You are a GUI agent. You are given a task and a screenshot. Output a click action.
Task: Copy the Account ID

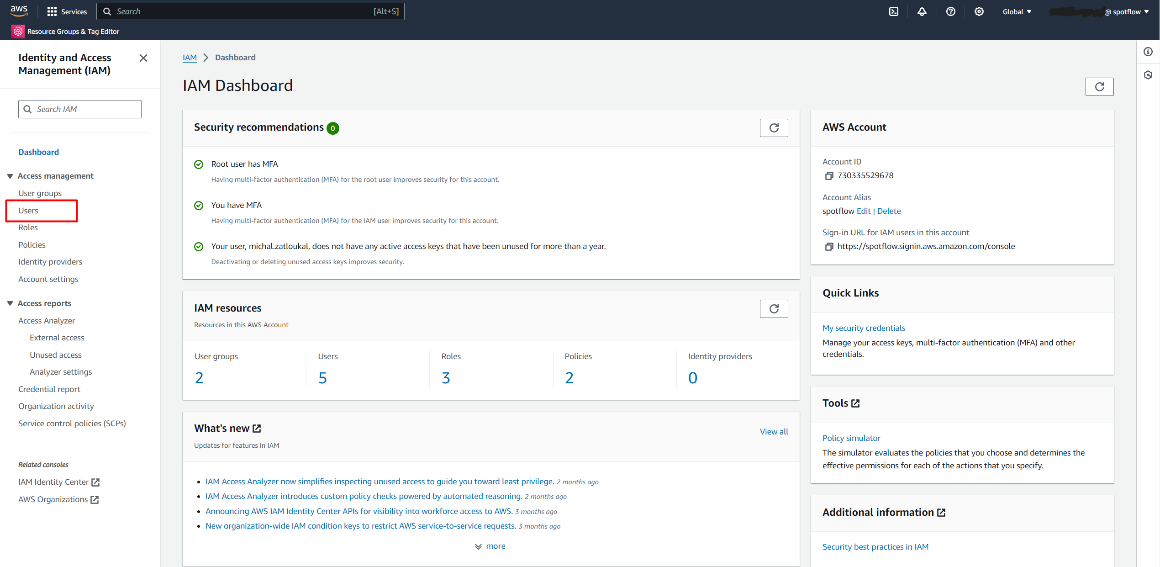829,176
